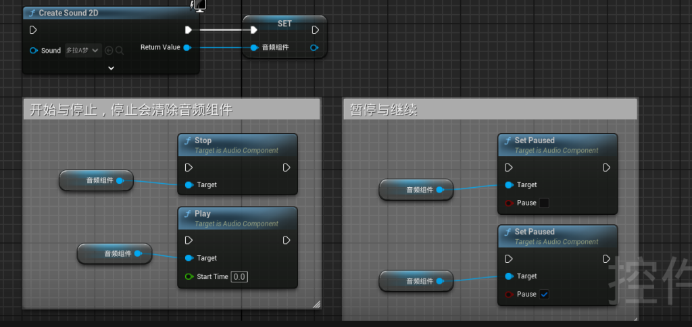692x327 pixels.
Task: Click the 'use selected asset' arrow beside Sound
Action: [109, 51]
